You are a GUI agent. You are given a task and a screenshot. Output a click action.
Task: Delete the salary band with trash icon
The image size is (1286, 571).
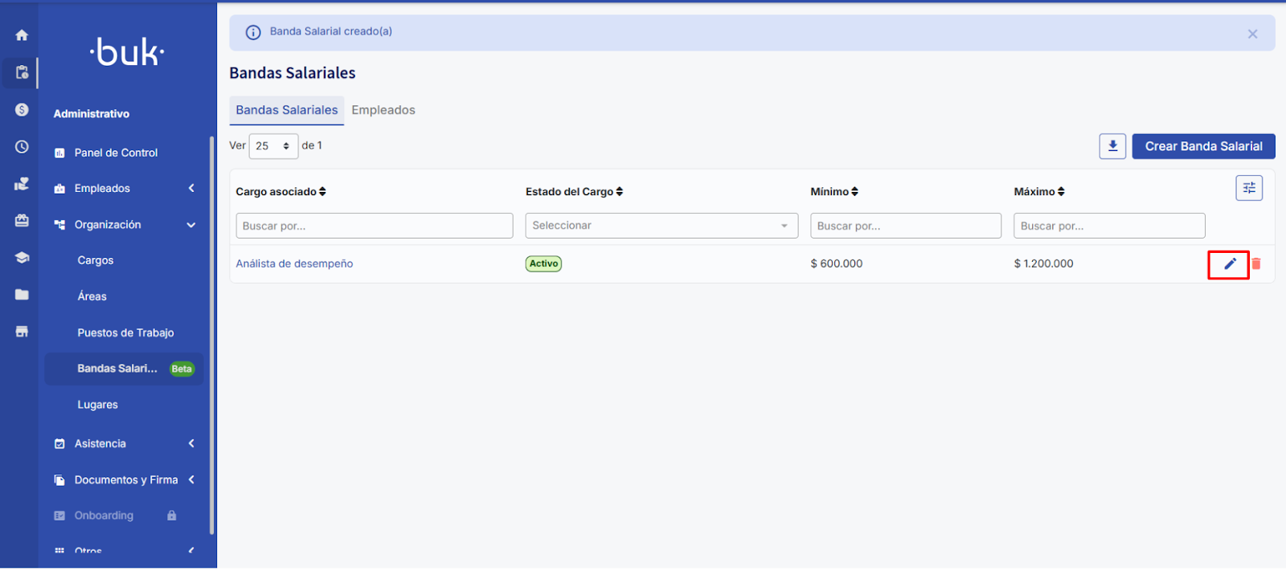click(1256, 264)
